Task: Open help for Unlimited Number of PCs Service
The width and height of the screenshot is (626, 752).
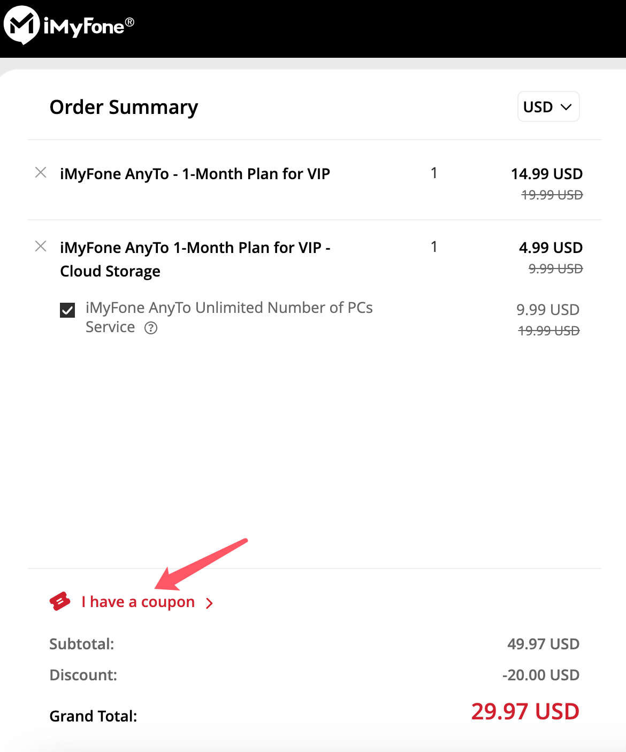Action: [151, 328]
